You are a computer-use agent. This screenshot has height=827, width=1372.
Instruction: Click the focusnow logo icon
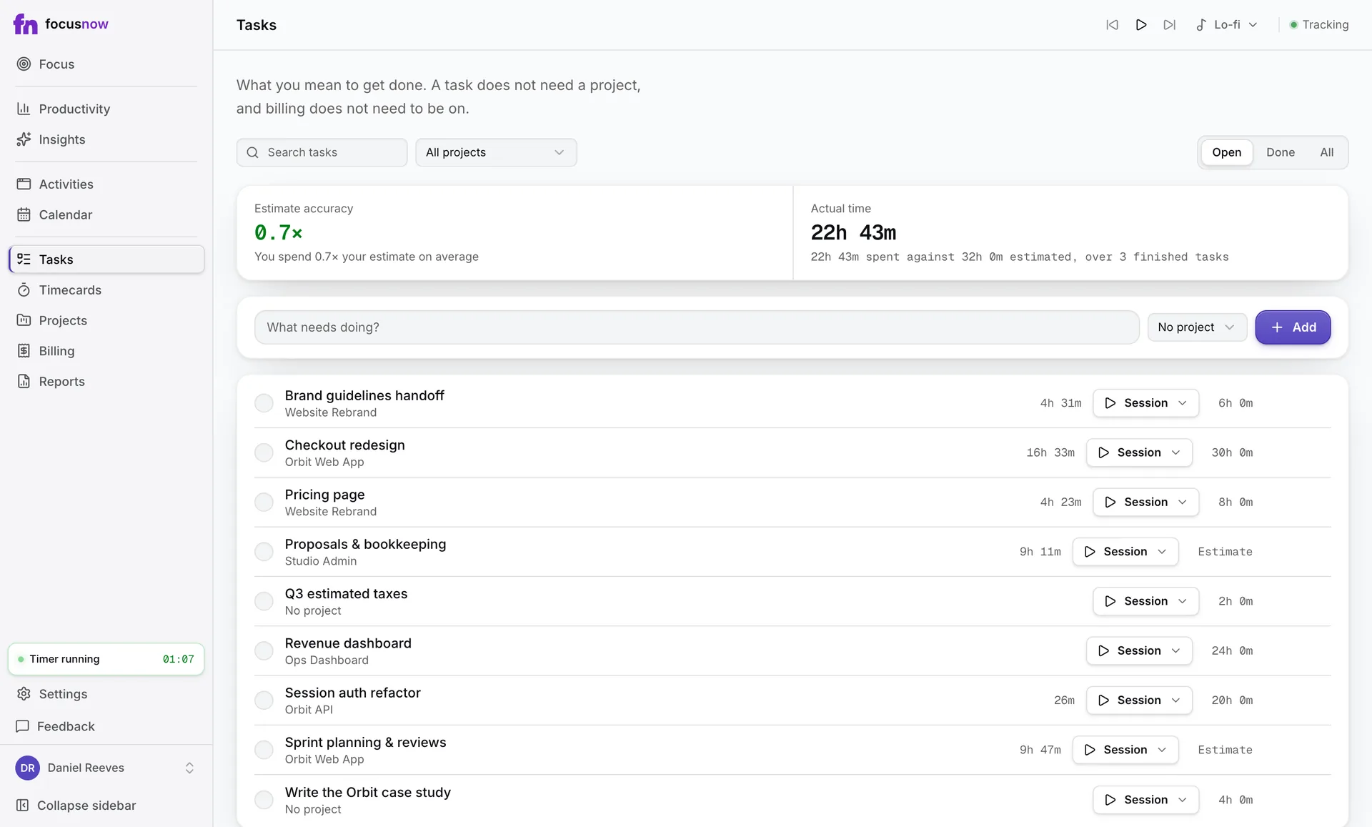[25, 24]
